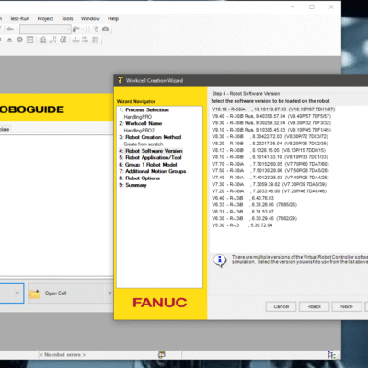Select version V7.40 - R-30iA

pyautogui.click(x=270, y=178)
